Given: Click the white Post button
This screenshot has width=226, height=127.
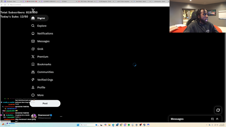Looking at the screenshot, I should pos(45,103).
